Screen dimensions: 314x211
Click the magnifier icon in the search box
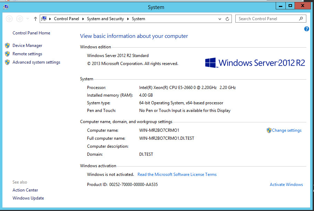click(301, 19)
